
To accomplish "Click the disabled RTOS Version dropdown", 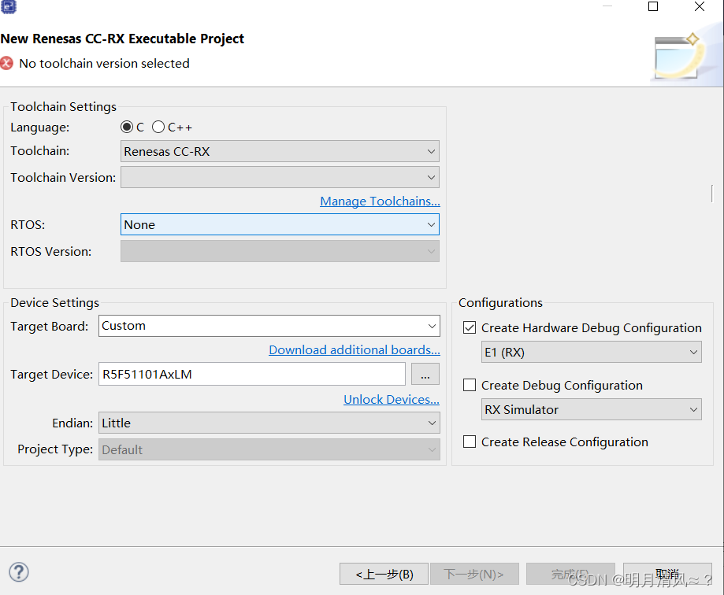I will pyautogui.click(x=280, y=251).
